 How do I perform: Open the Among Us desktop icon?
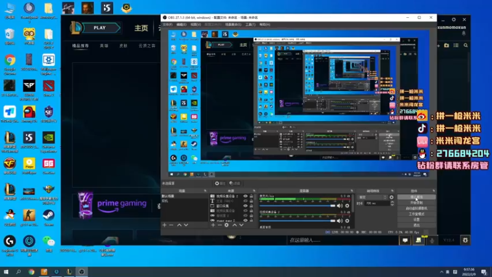[x=29, y=114]
